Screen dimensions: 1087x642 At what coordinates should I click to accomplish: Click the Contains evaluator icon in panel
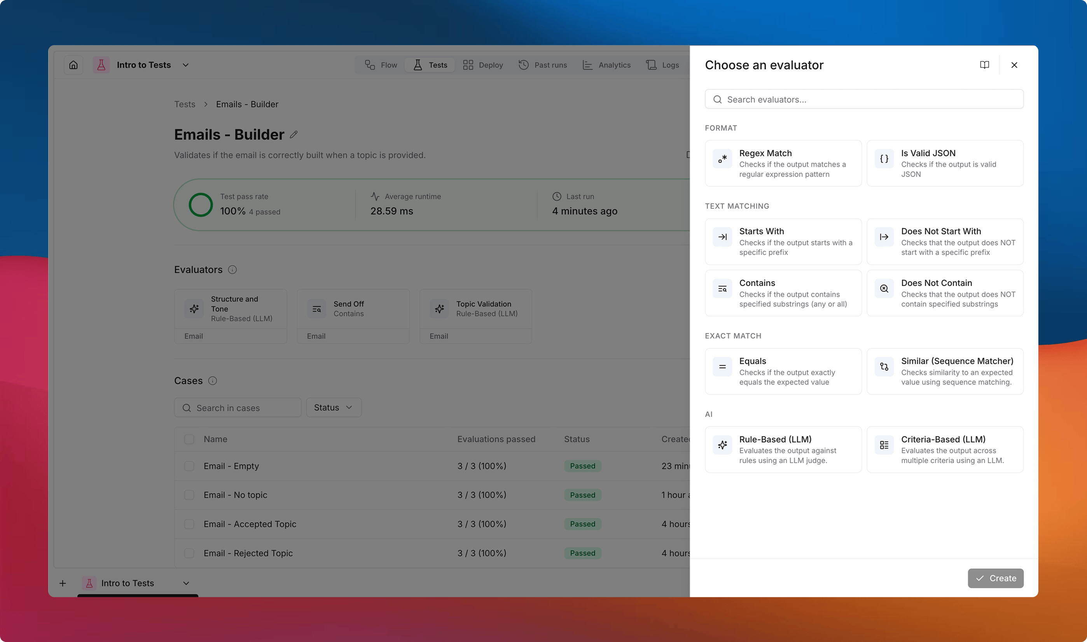click(722, 289)
